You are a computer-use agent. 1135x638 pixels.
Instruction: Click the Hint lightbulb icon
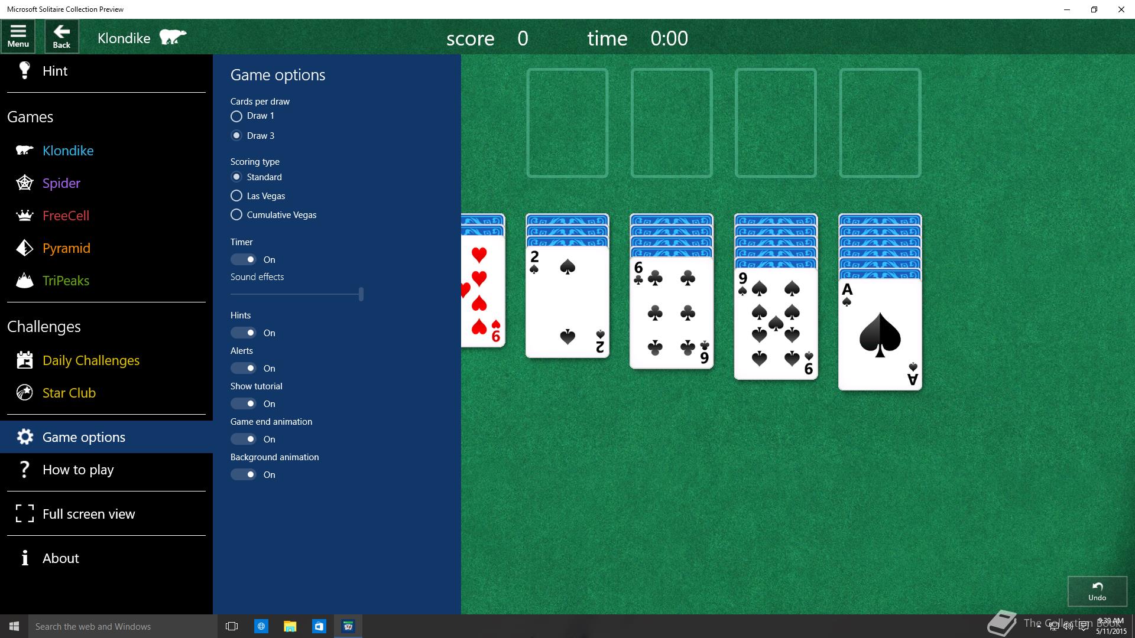point(24,71)
